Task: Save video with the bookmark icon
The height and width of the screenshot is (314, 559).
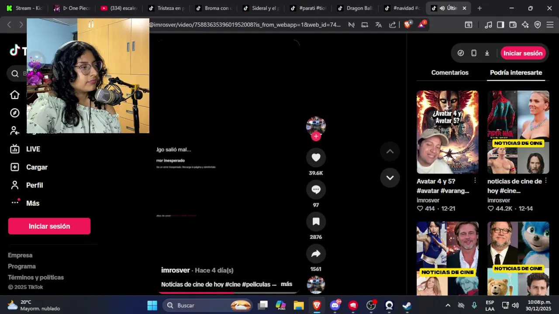Action: (x=316, y=222)
